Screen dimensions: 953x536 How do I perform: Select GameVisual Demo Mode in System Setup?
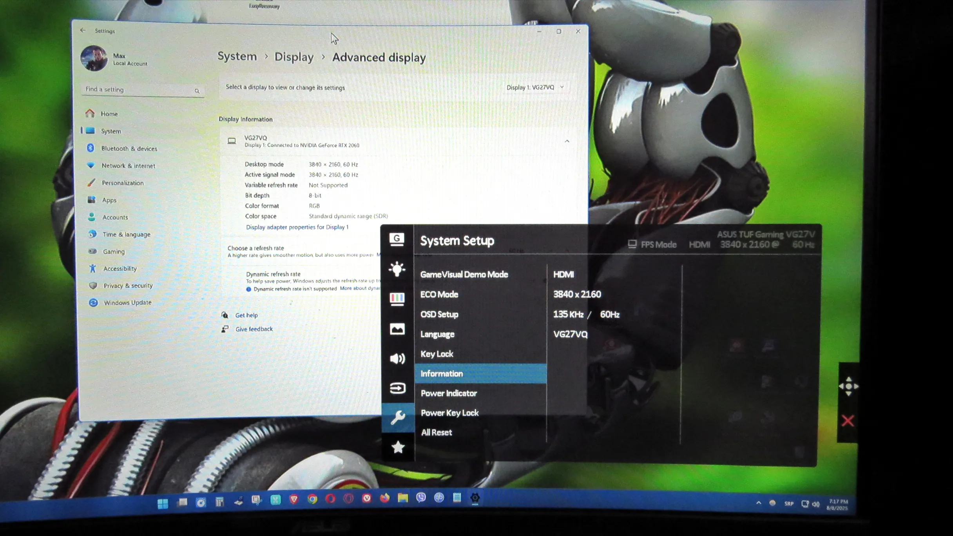(x=464, y=275)
